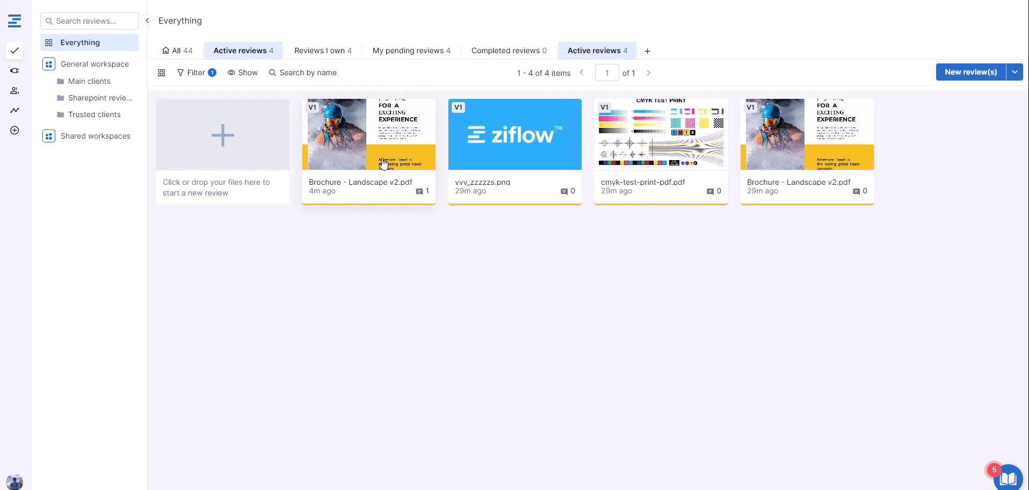Viewport: 1029px width, 490px height.
Task: Open the Filter options
Action: [x=196, y=73]
